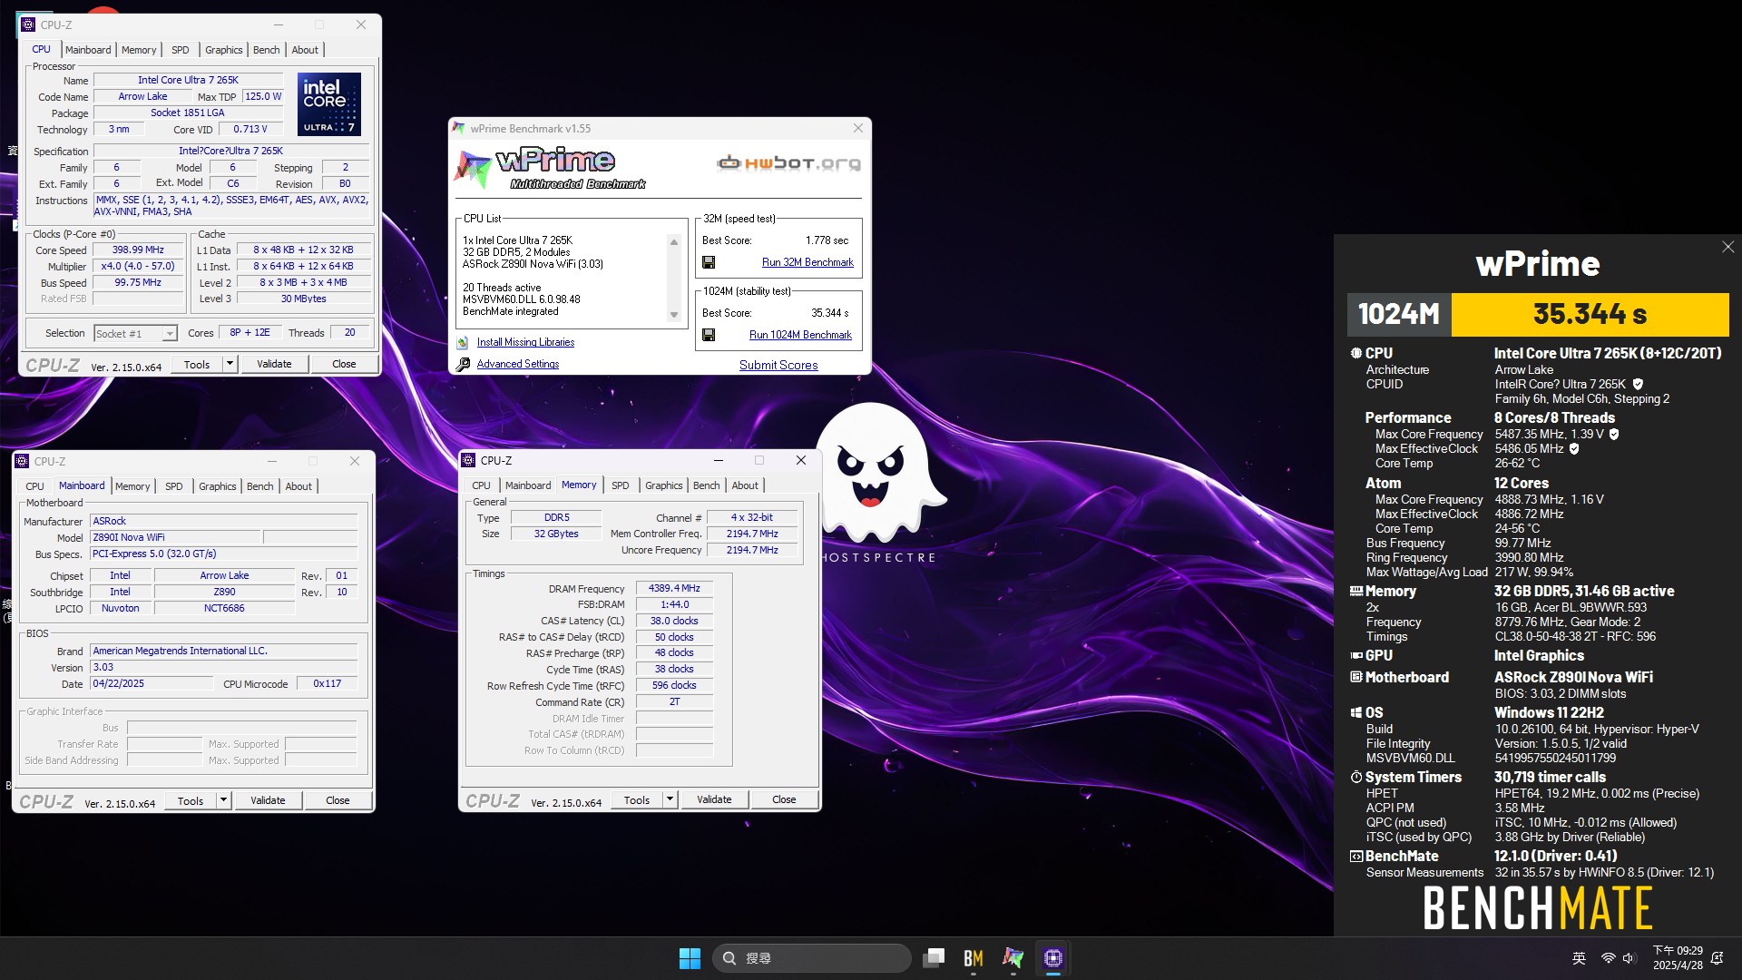Open Bench tab in the Memory CPU-Z window
The height and width of the screenshot is (980, 1742).
[x=707, y=485]
